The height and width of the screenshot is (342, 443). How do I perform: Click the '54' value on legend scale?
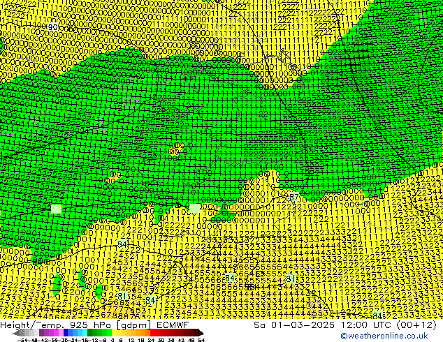click(201, 341)
